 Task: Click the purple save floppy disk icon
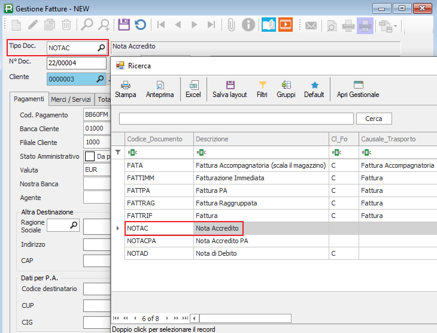[x=123, y=25]
